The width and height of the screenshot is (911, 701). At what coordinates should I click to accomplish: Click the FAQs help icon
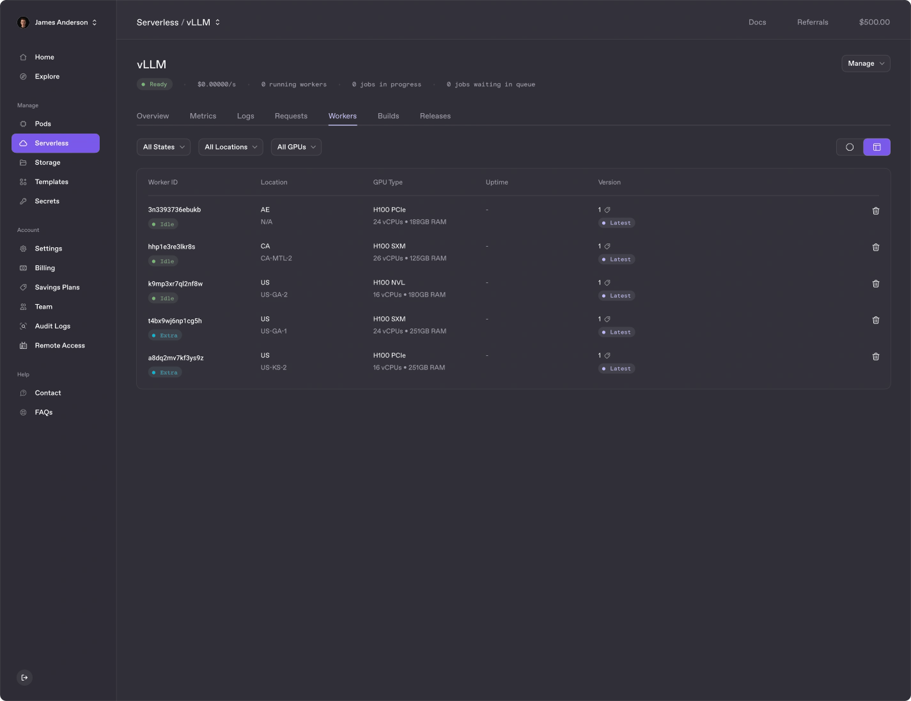23,412
